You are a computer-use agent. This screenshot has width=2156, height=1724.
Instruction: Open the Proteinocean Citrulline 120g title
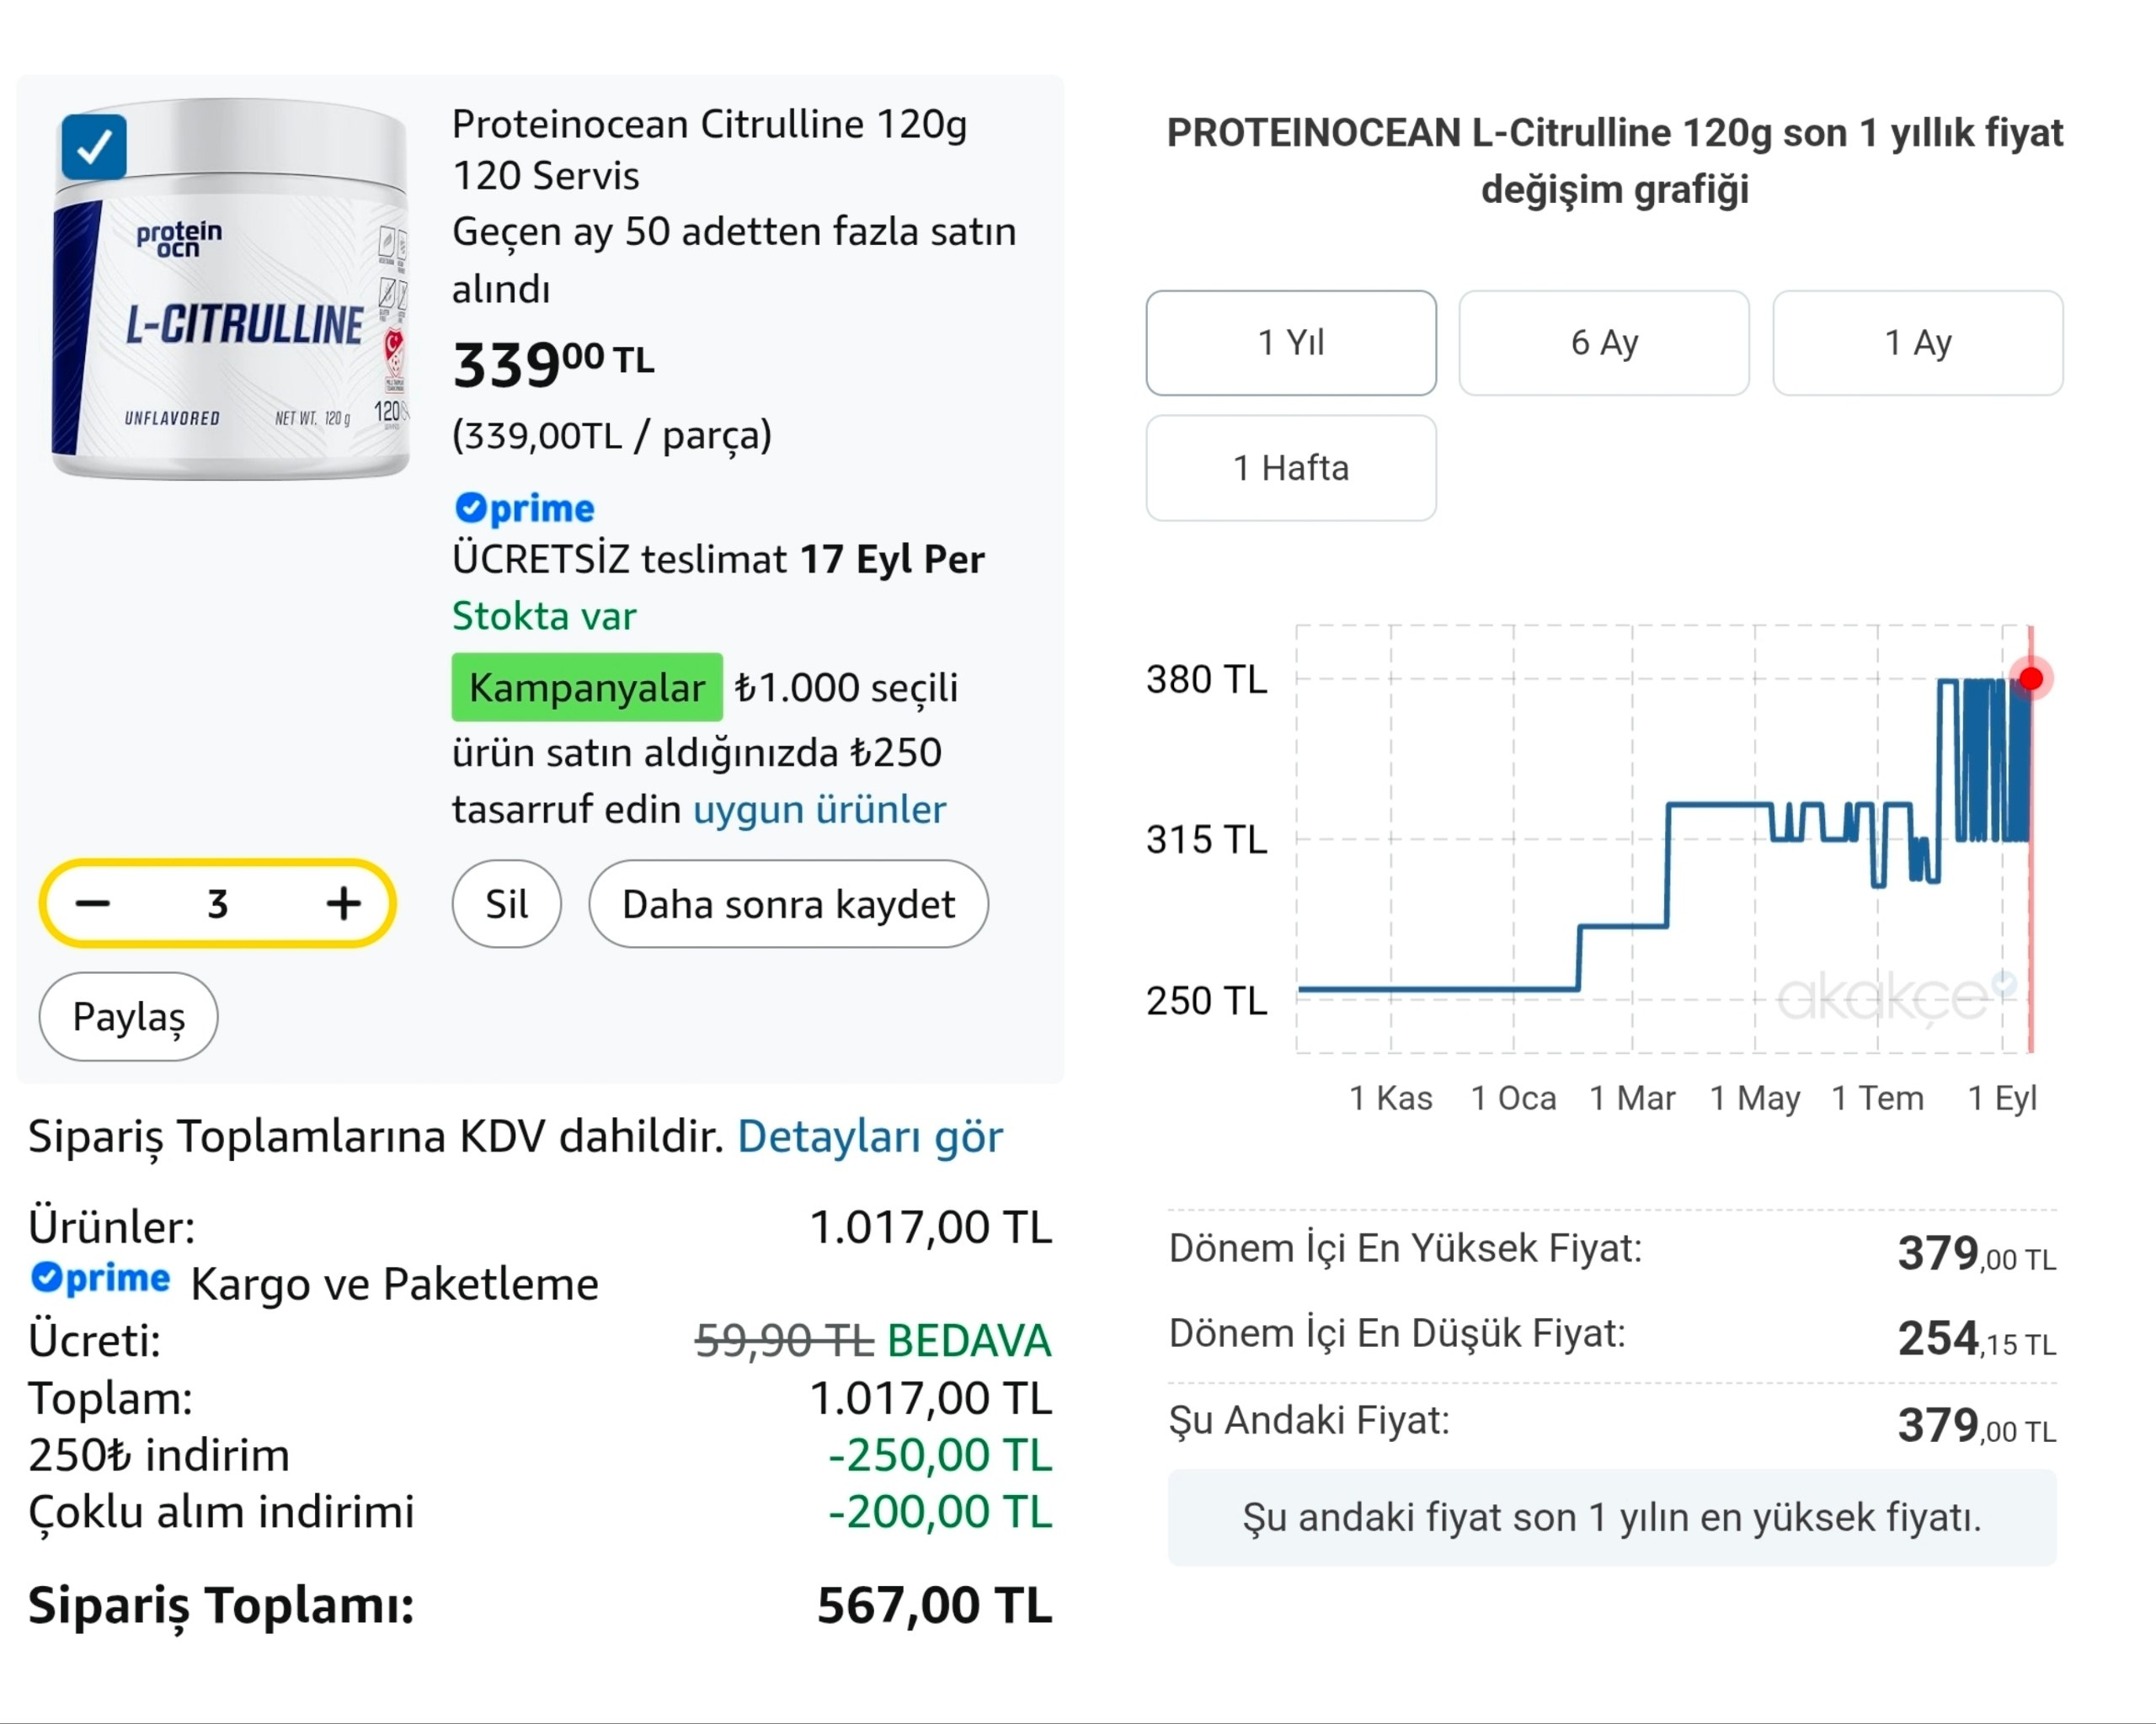[x=709, y=149]
